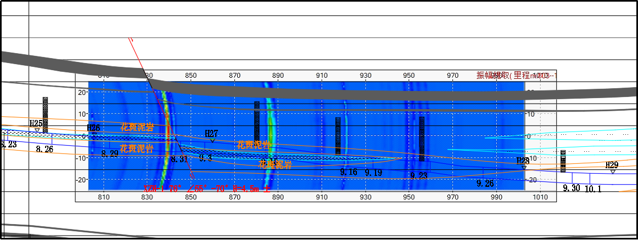Click the H25 triangle borehole marker
The width and height of the screenshot is (638, 240).
point(37,130)
